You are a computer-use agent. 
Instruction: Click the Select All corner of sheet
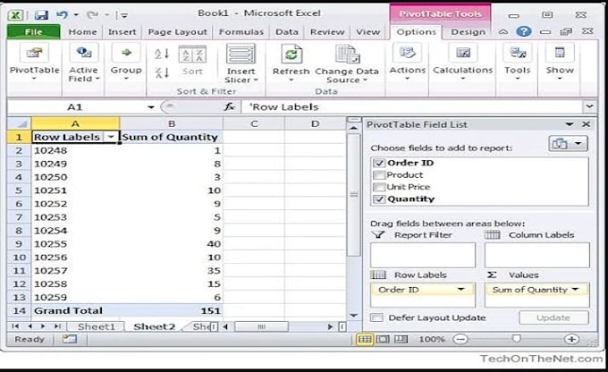(x=20, y=123)
